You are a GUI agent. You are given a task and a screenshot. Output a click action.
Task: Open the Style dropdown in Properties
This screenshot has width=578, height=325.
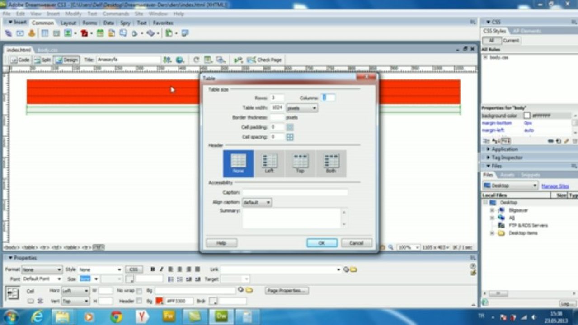point(100,269)
